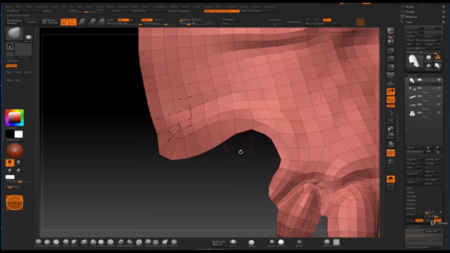Open Projection Master
450x253 pixels.
[x=14, y=22]
